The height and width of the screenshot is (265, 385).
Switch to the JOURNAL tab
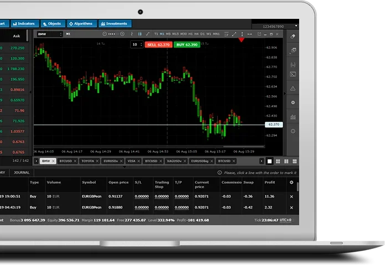coord(22,173)
